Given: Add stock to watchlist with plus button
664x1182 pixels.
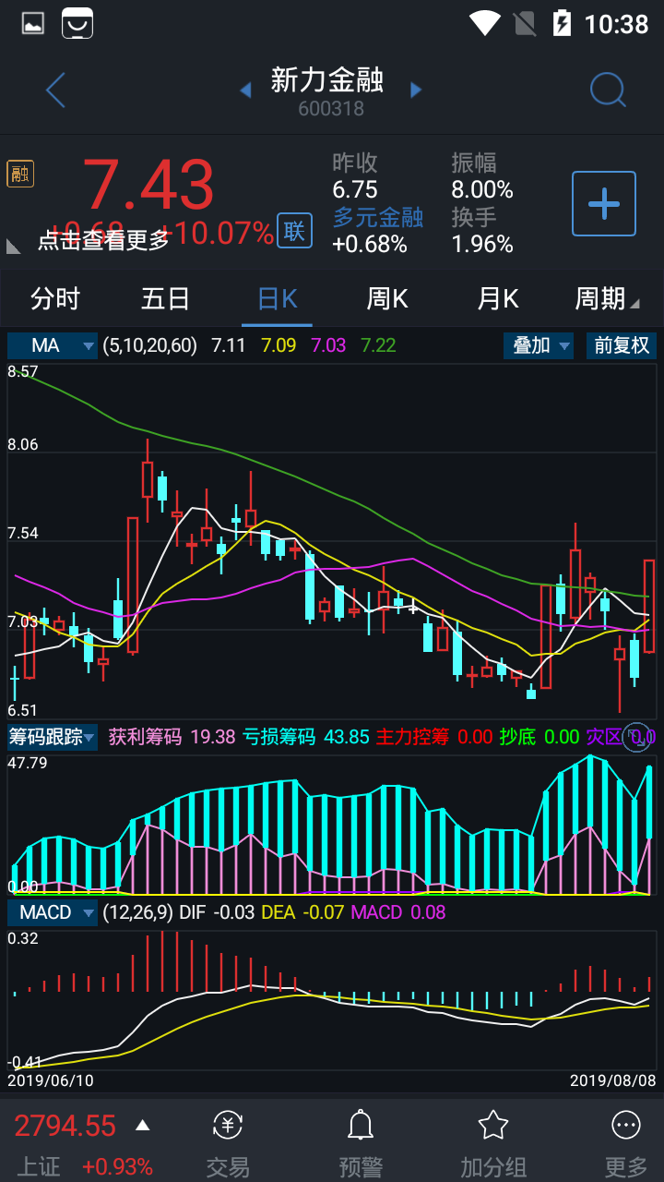Looking at the screenshot, I should 604,203.
